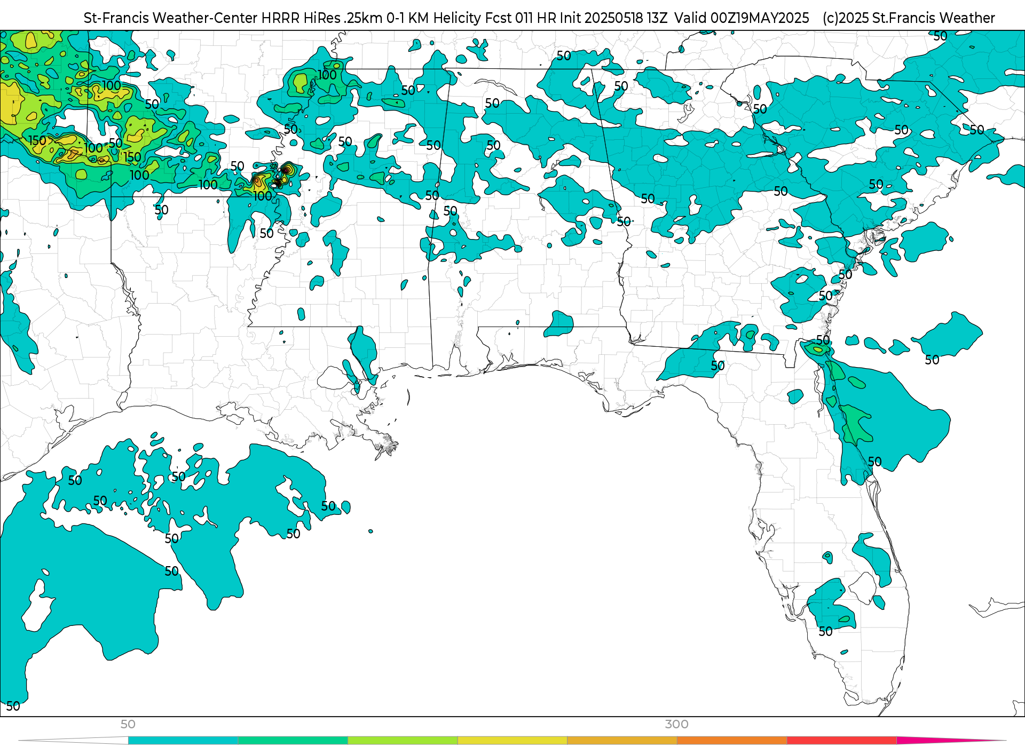Select the gold-orange color bar segment before 300
This screenshot has width=1025, height=747.
(x=622, y=740)
